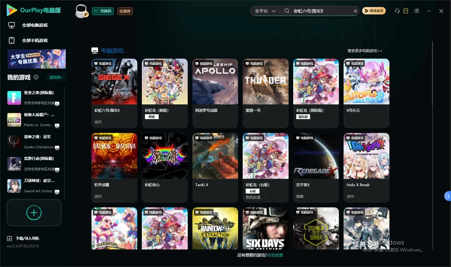Click the 兑换码 redeem code button

pyautogui.click(x=103, y=11)
